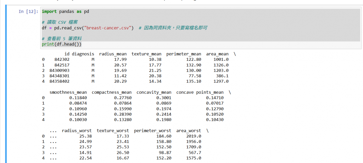Click the compactness_mean column header
This screenshot has width=363, height=163.
(x=112, y=92)
